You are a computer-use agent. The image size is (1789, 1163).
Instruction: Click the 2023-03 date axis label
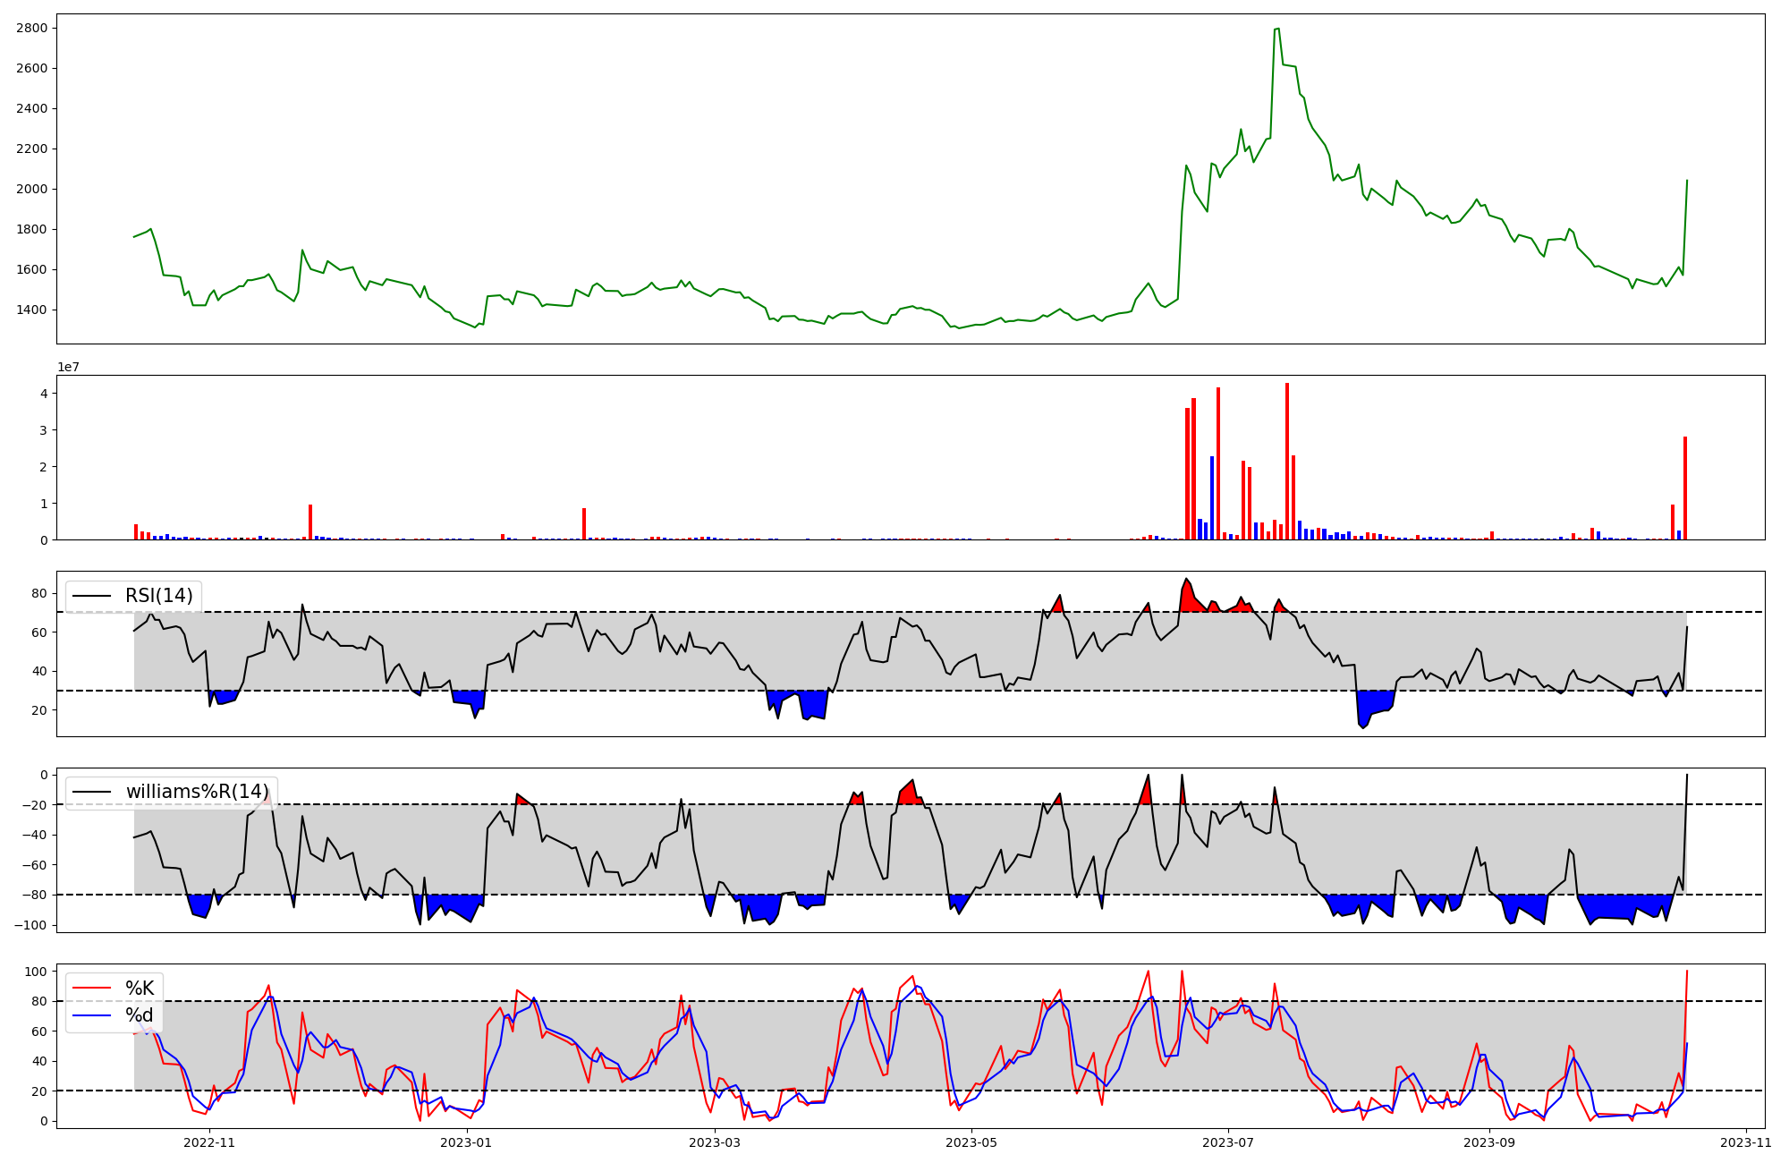click(715, 1142)
